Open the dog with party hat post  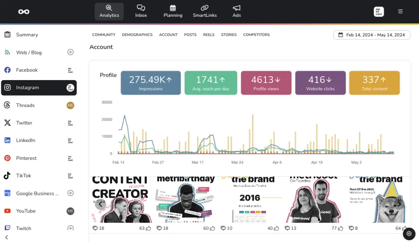378,199
